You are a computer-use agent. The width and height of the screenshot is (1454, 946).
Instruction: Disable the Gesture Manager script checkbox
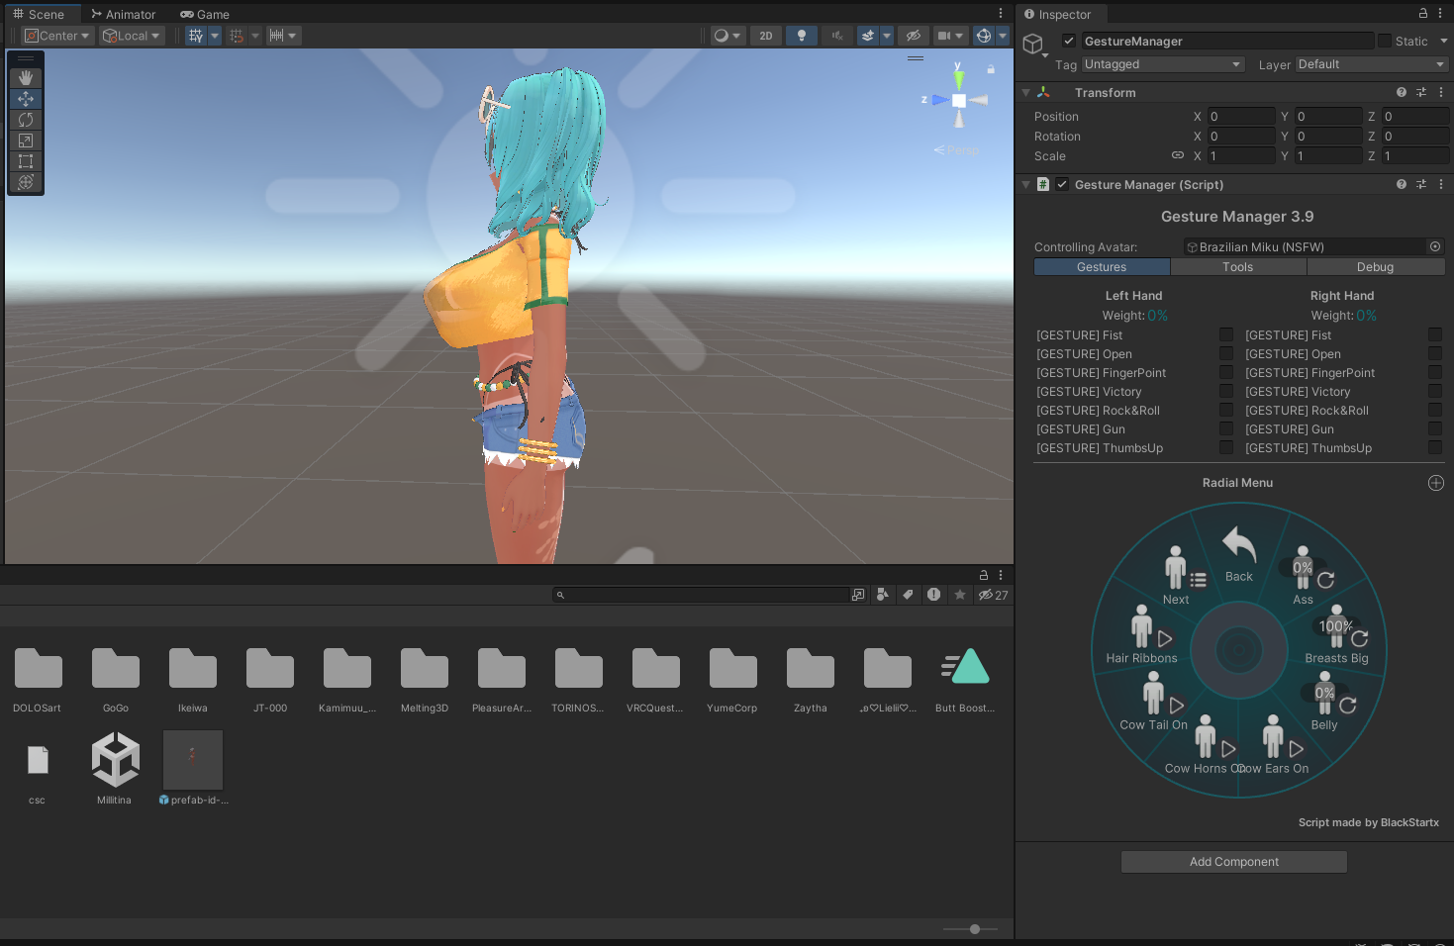point(1062,184)
